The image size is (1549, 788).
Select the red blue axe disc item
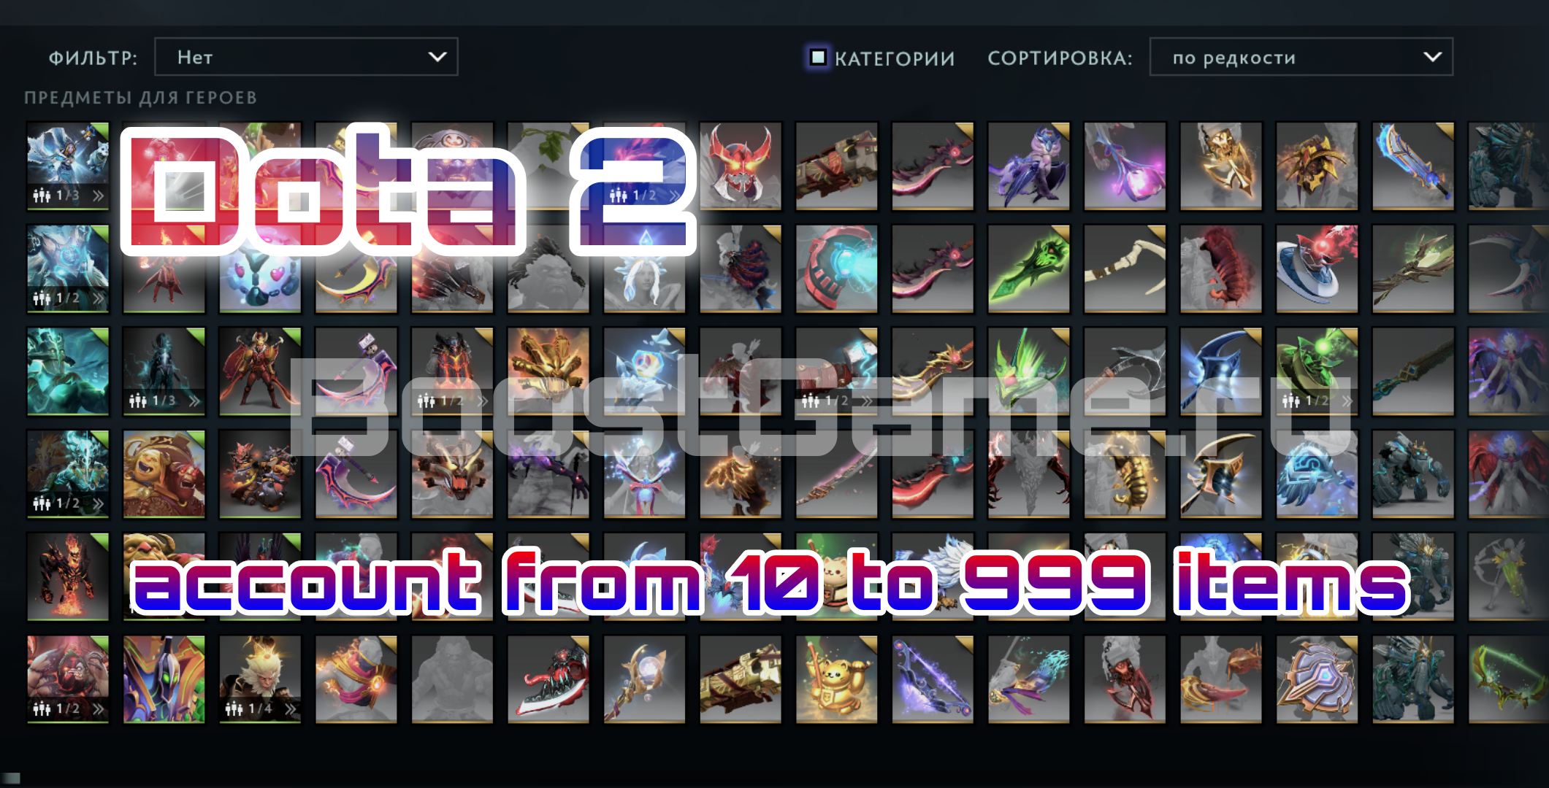1317,269
